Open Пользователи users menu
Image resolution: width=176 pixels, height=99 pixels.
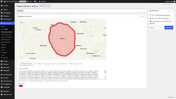pos(7,81)
